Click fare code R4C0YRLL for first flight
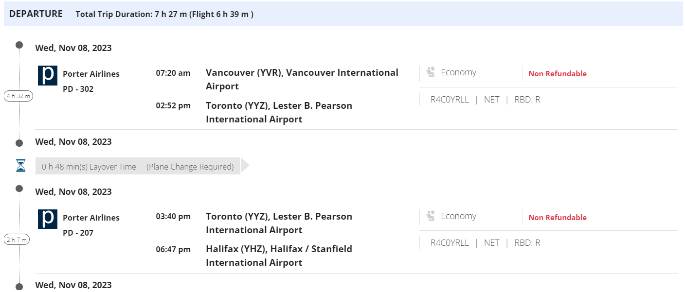685x292 pixels. tap(450, 100)
